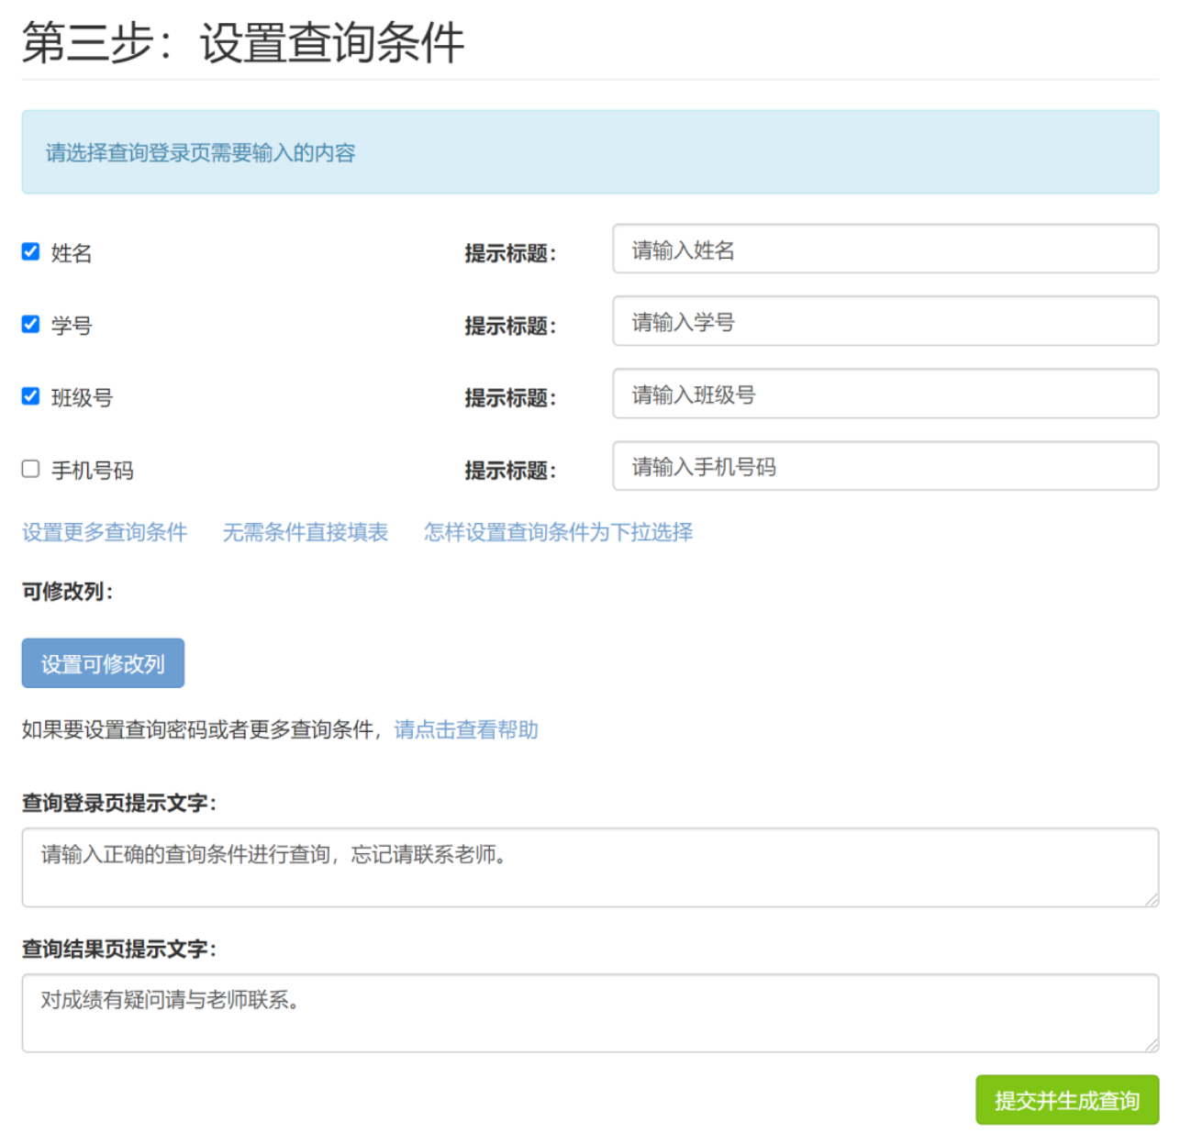Open the 无需条件直接填表 link
Image resolution: width=1180 pixels, height=1133 pixels.
pyautogui.click(x=306, y=532)
